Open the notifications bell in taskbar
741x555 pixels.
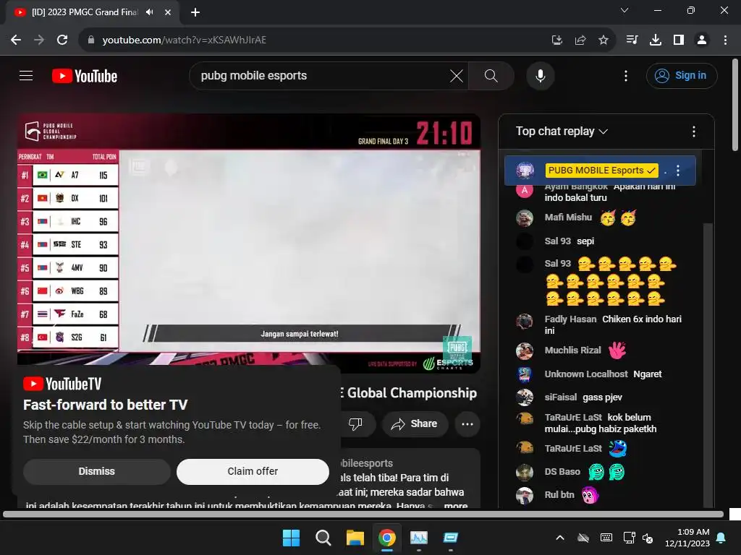[721, 538]
